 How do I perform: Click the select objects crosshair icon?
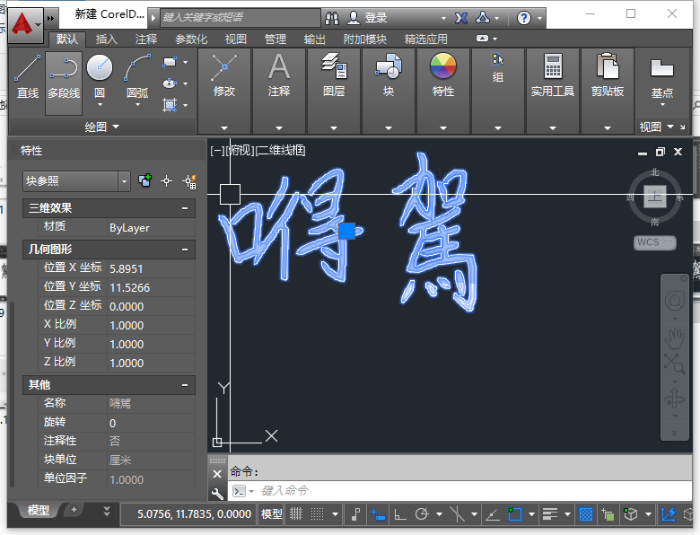click(167, 180)
